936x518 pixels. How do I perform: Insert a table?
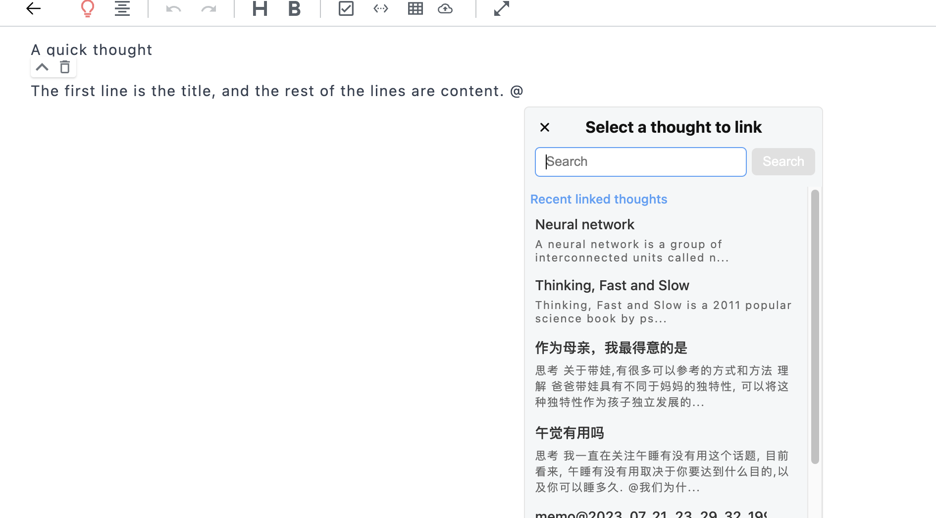[x=416, y=8]
